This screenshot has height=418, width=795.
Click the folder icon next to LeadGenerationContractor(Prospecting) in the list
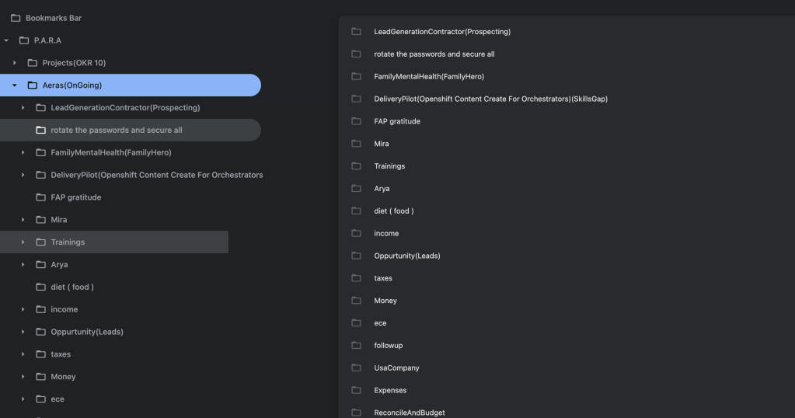pos(357,31)
